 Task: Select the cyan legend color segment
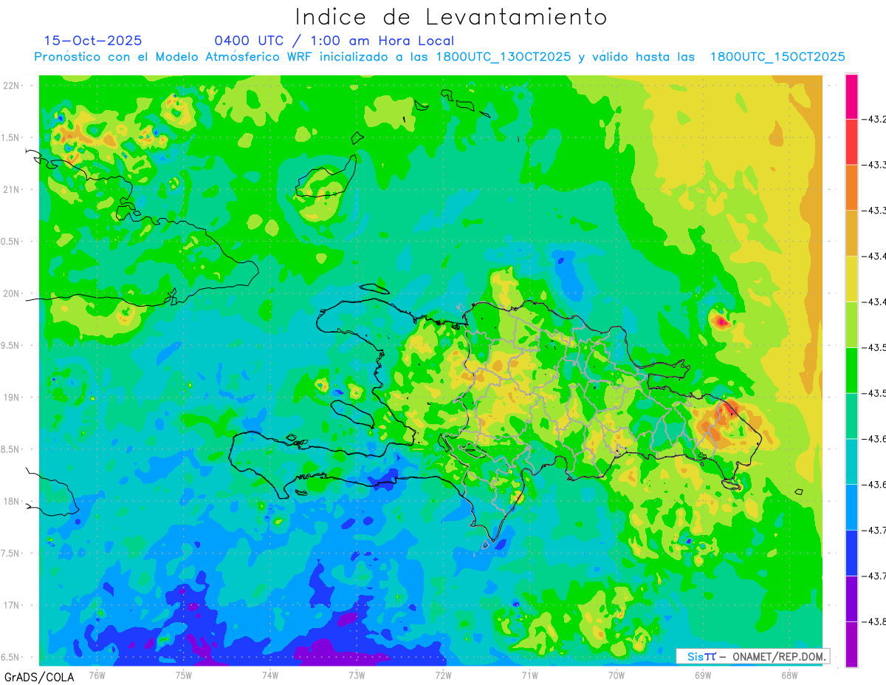[851, 461]
